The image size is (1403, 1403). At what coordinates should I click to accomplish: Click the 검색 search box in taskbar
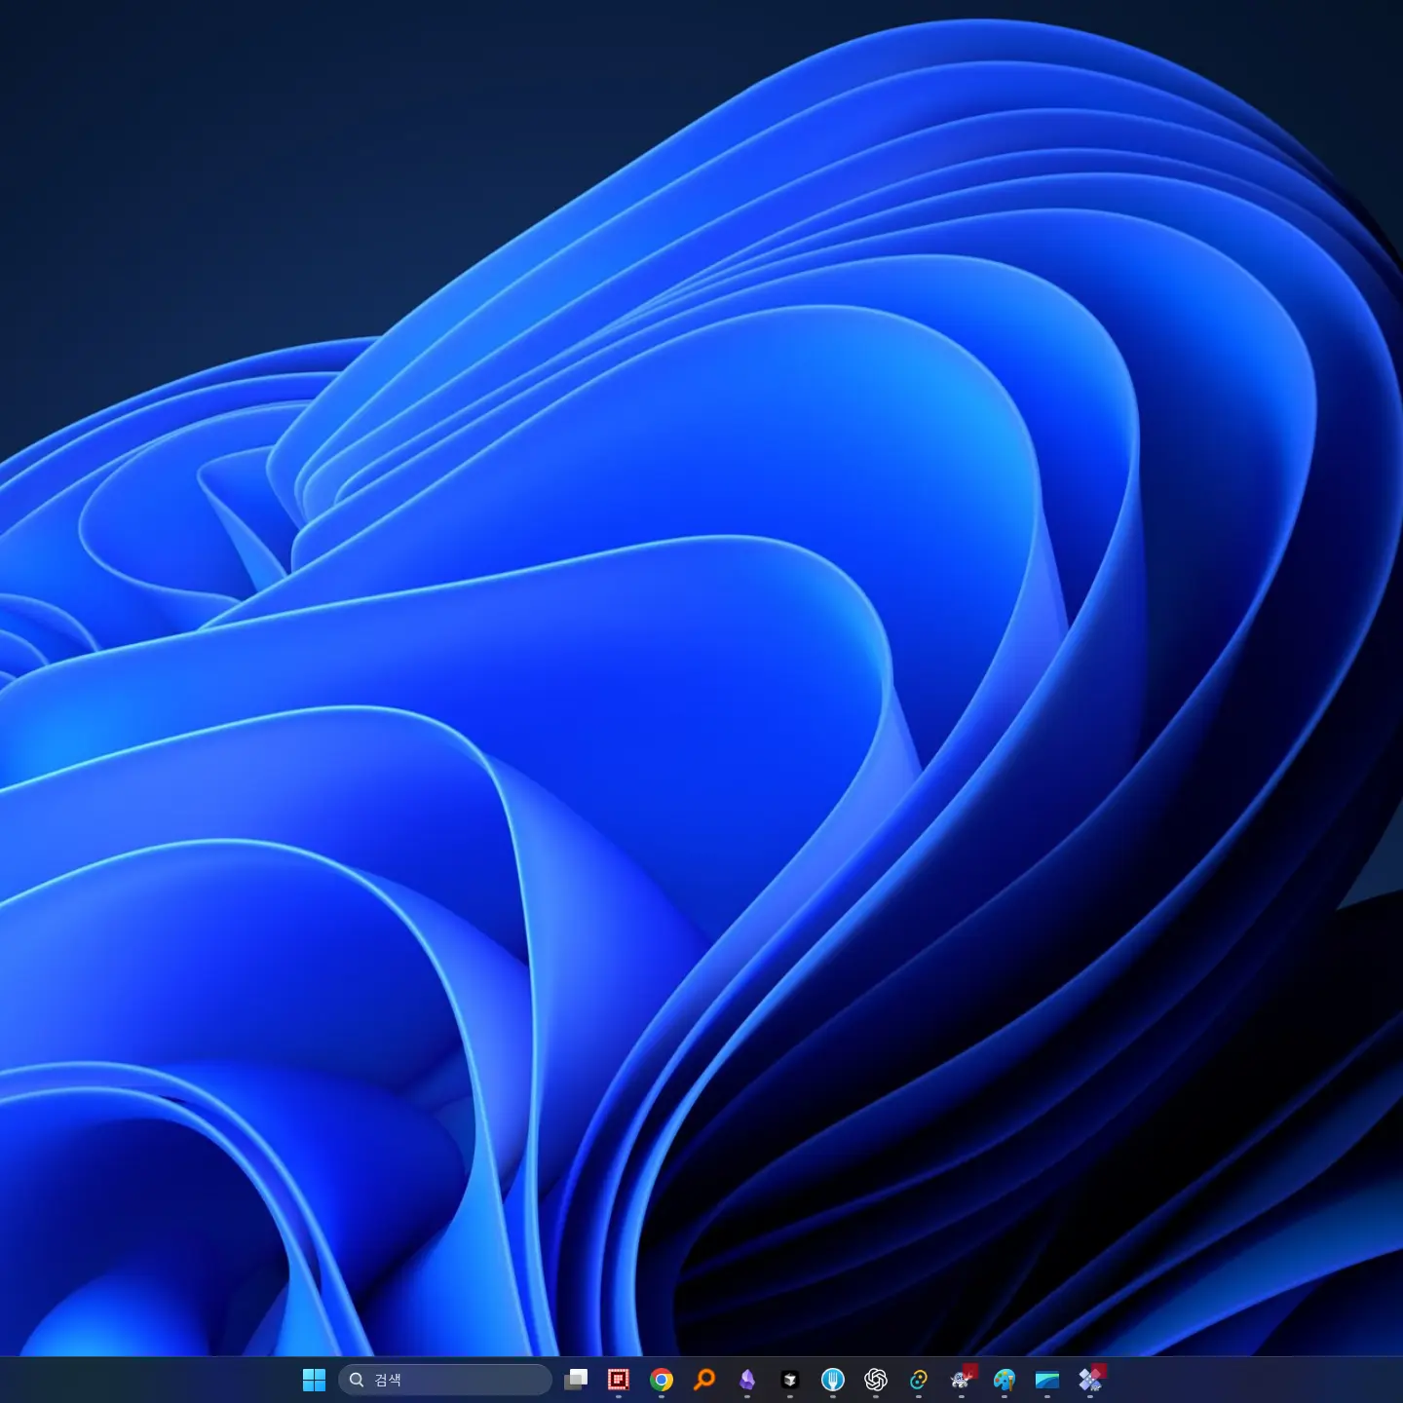[458, 1380]
